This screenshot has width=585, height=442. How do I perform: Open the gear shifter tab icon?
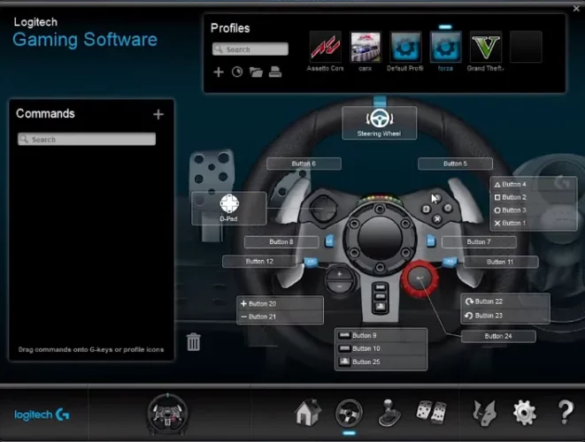[389, 413]
